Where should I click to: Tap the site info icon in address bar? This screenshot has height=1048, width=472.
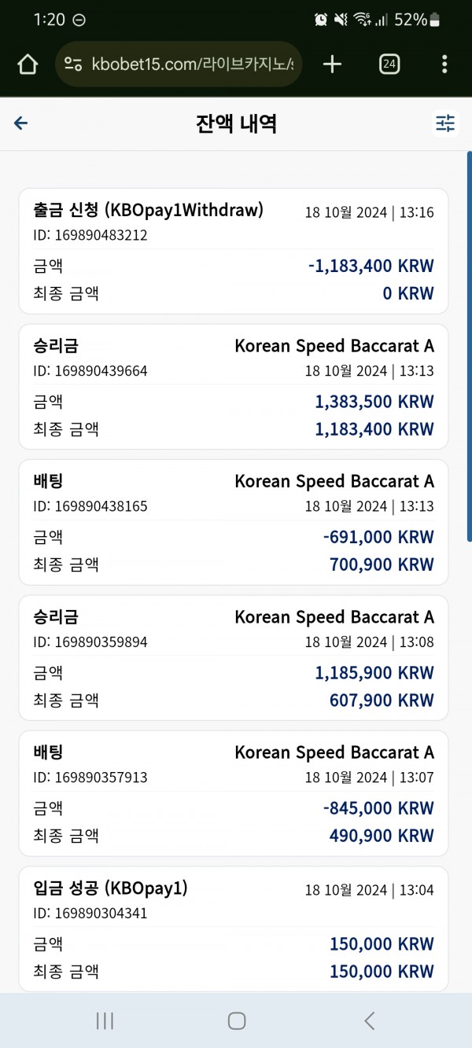(73, 64)
